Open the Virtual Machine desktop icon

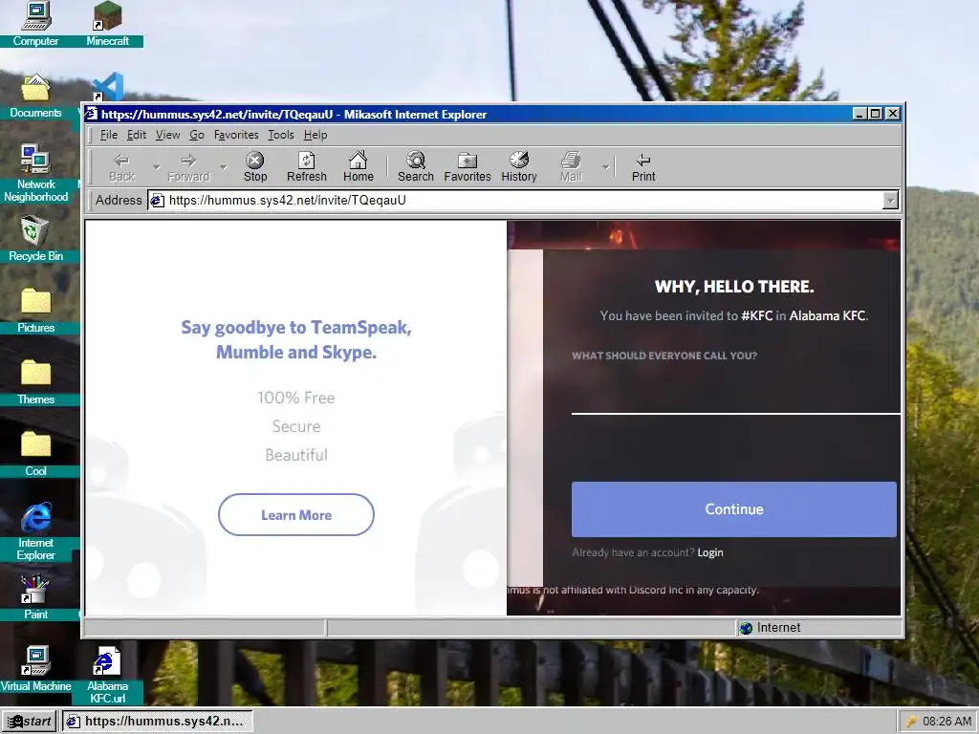pyautogui.click(x=35, y=669)
